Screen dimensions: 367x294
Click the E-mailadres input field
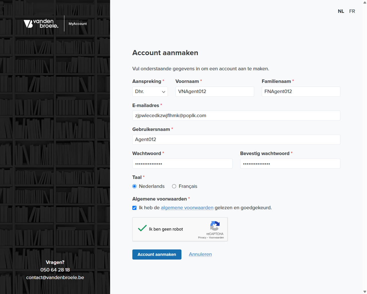236,115
